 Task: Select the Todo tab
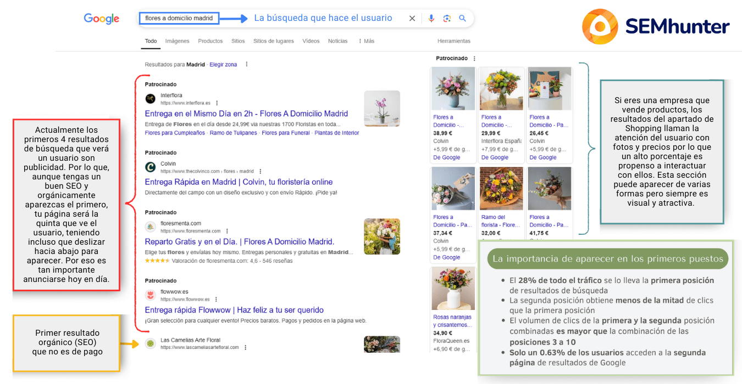click(x=151, y=41)
